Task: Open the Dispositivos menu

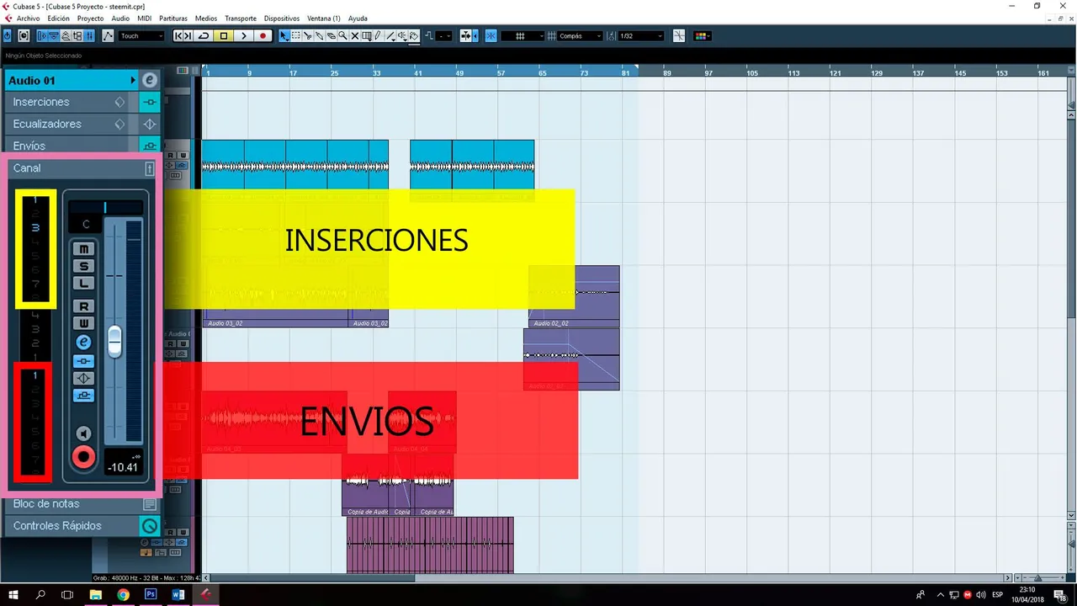Action: 282,18
